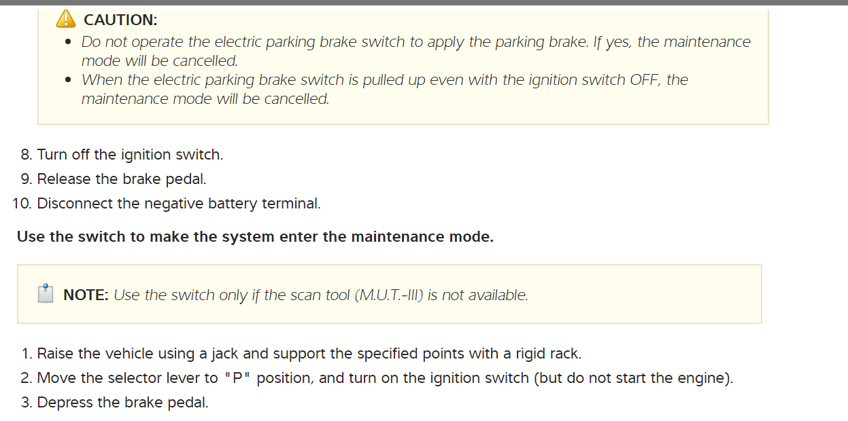Click the words "maintenance mode will be cancelled." in second bullet
This screenshot has height=421, width=848.
pyautogui.click(x=205, y=99)
